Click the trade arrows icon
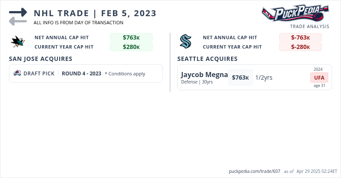This screenshot has height=178, width=341. pyautogui.click(x=18, y=16)
